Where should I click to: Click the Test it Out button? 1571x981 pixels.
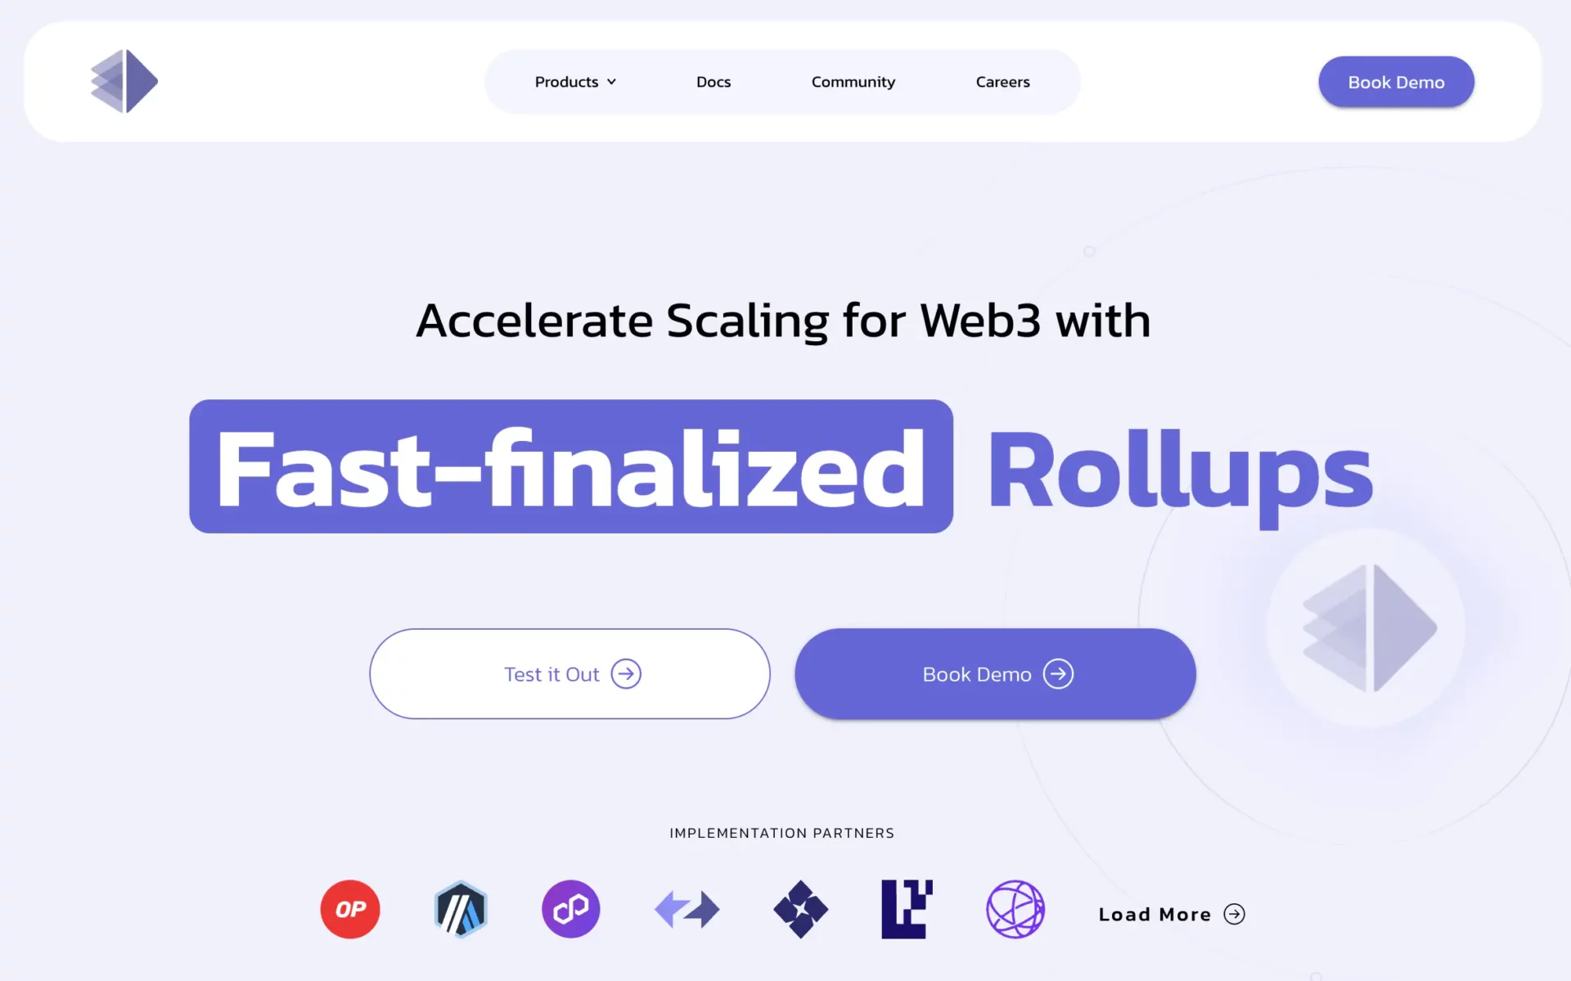(572, 673)
